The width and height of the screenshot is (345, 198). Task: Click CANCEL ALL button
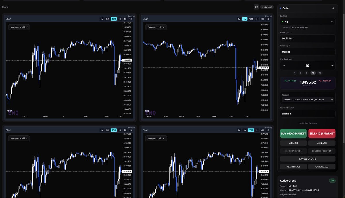tap(322, 166)
